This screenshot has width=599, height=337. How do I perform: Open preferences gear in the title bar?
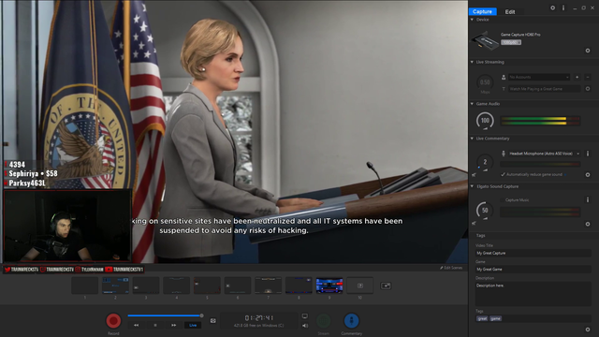click(552, 7)
